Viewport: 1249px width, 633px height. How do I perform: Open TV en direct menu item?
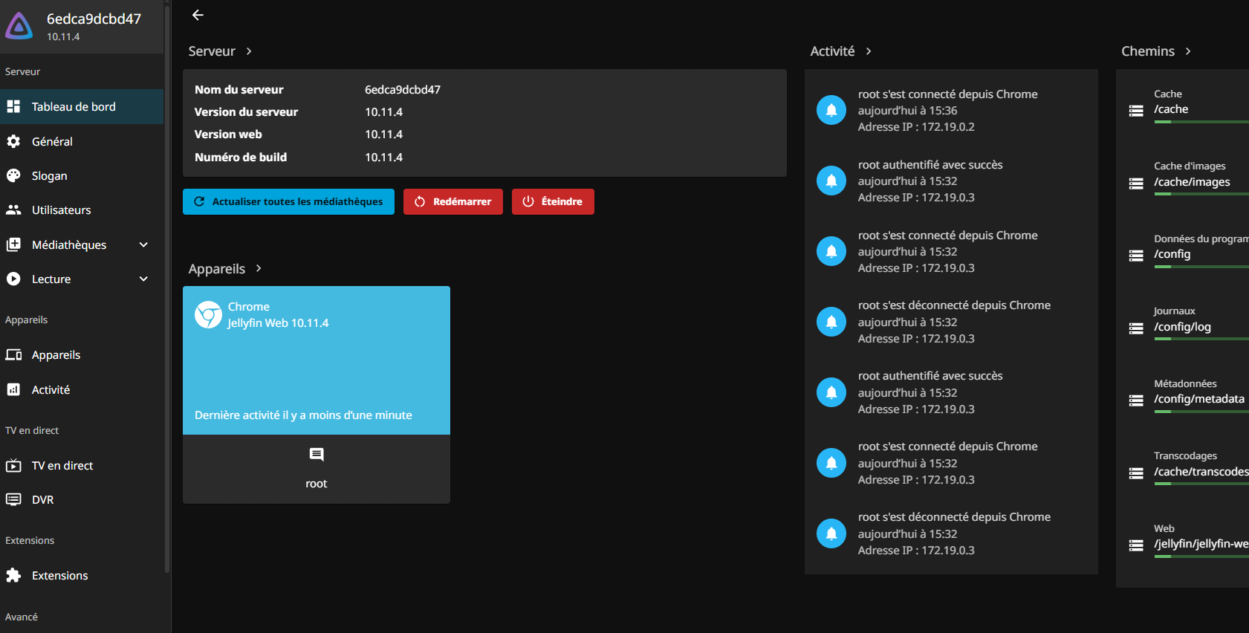pos(62,466)
